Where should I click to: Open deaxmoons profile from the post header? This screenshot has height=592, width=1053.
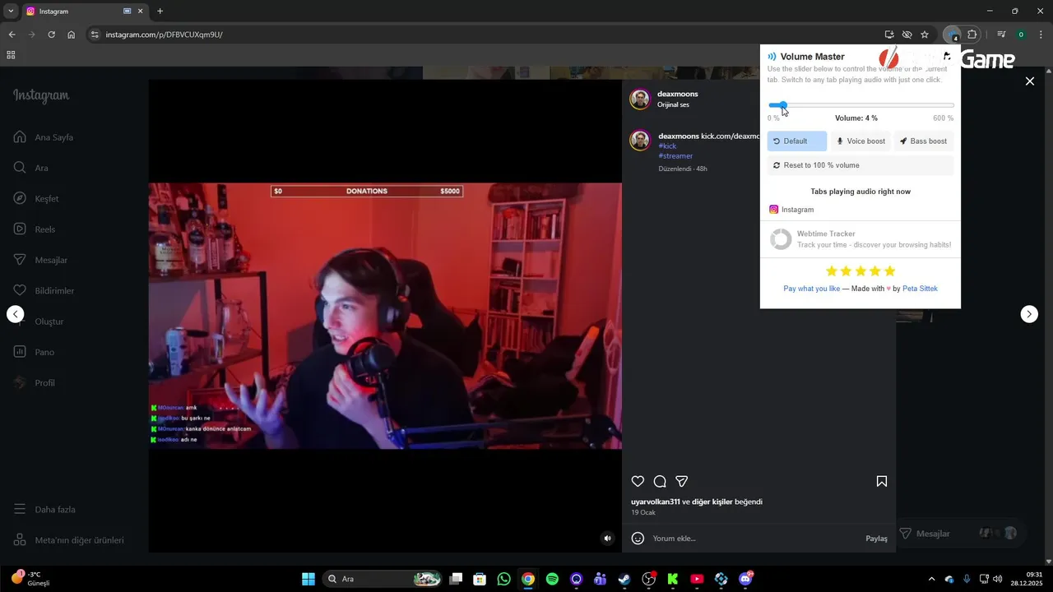678,94
